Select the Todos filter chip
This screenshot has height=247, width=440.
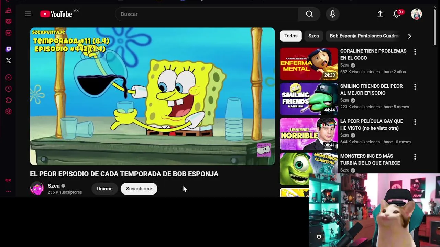coord(291,36)
